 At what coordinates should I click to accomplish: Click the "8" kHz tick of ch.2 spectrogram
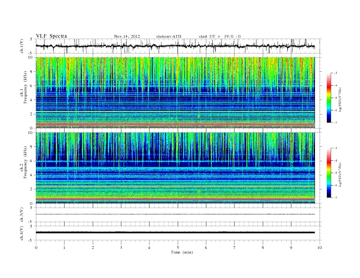[31, 147]
